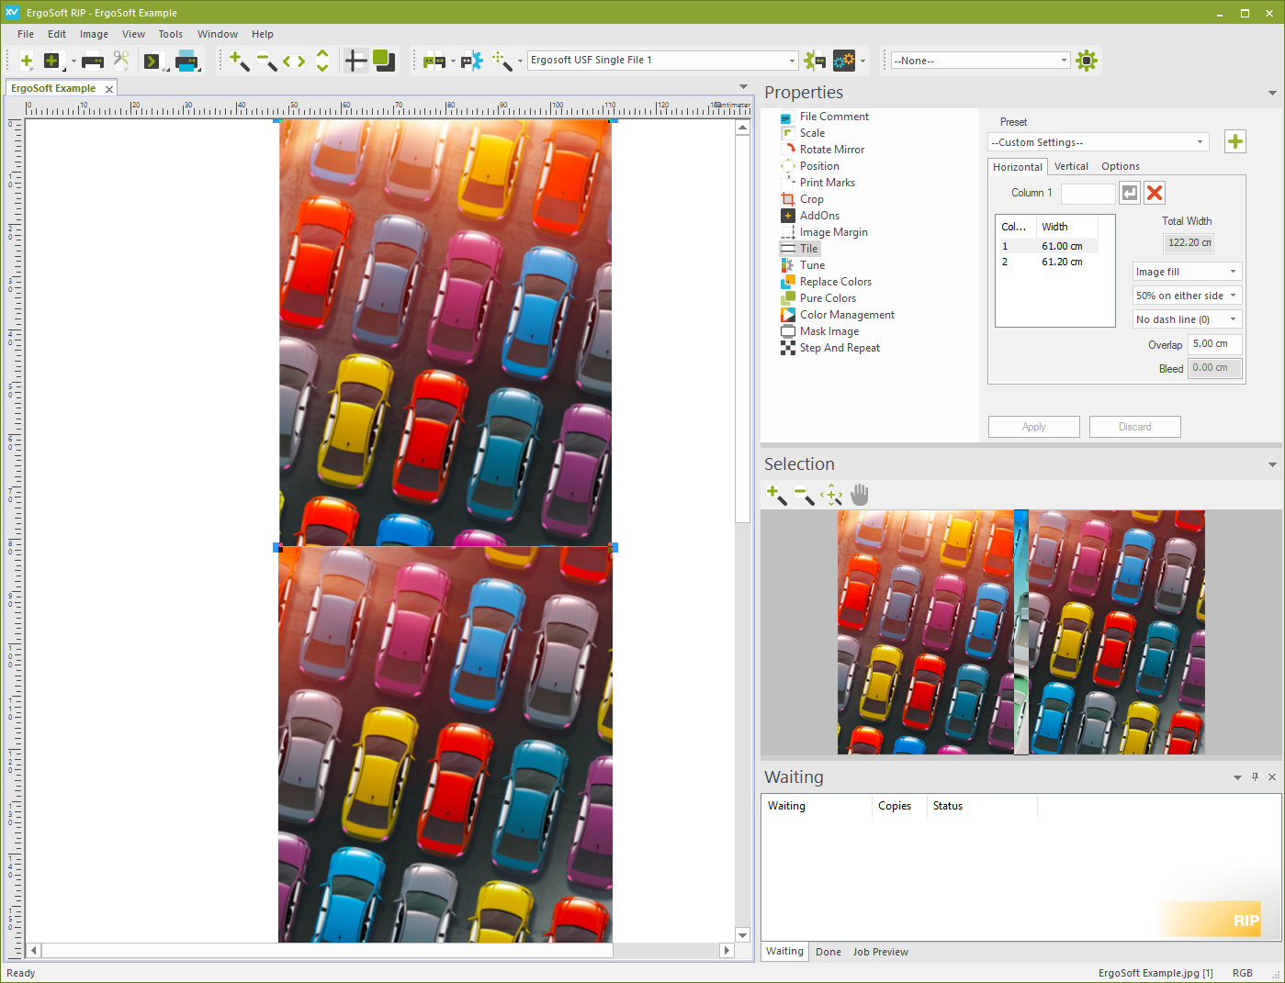The height and width of the screenshot is (983, 1285).
Task: Click the green gear icon beside --None-- dropdown
Action: [1087, 61]
